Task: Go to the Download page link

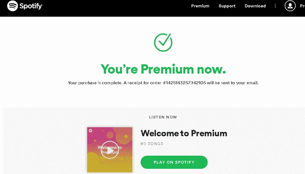Action: click(x=255, y=6)
